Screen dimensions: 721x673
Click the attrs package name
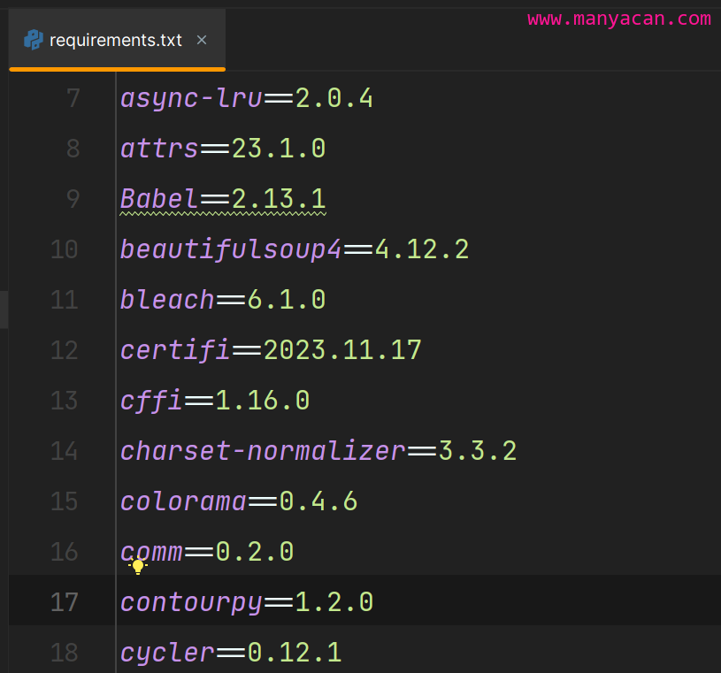click(x=159, y=149)
